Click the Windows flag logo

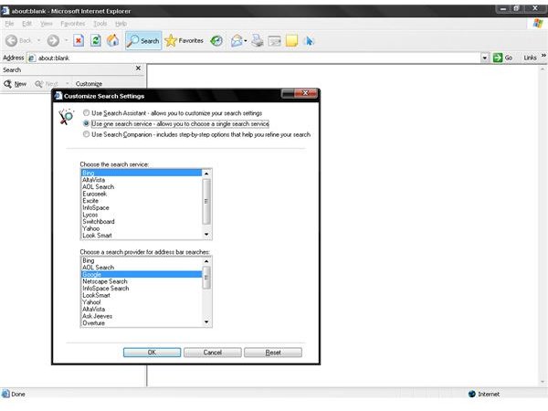[x=538, y=24]
